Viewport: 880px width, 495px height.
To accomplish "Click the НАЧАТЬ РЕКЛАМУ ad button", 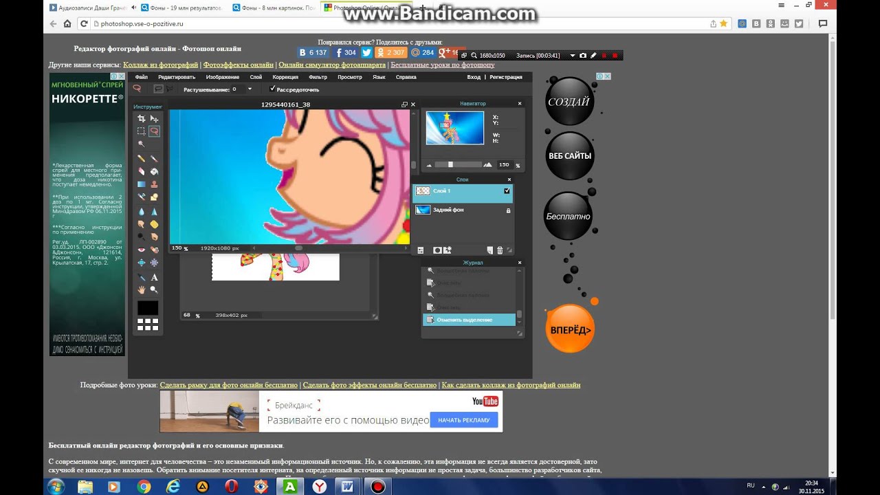I will pyautogui.click(x=464, y=420).
